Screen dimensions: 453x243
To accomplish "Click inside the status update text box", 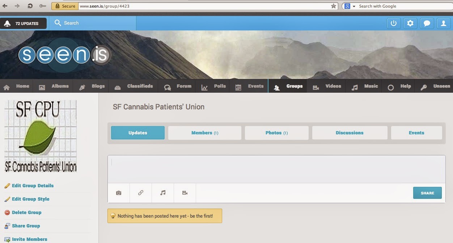I will point(276,169).
